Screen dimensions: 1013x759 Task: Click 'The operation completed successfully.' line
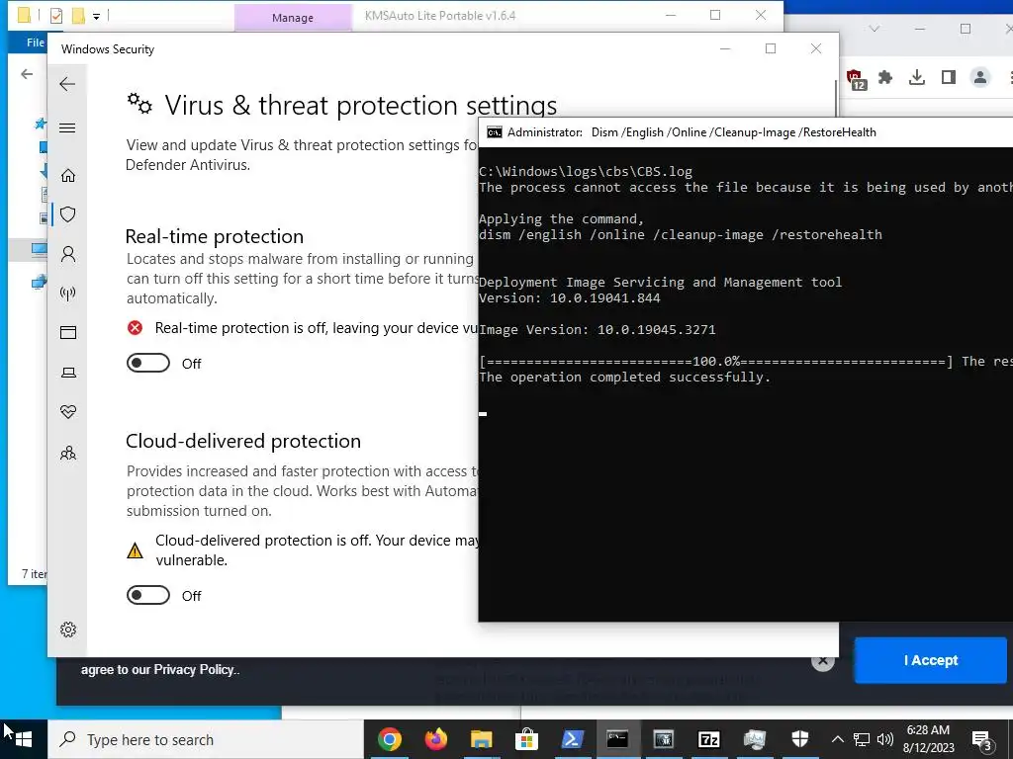coord(624,377)
